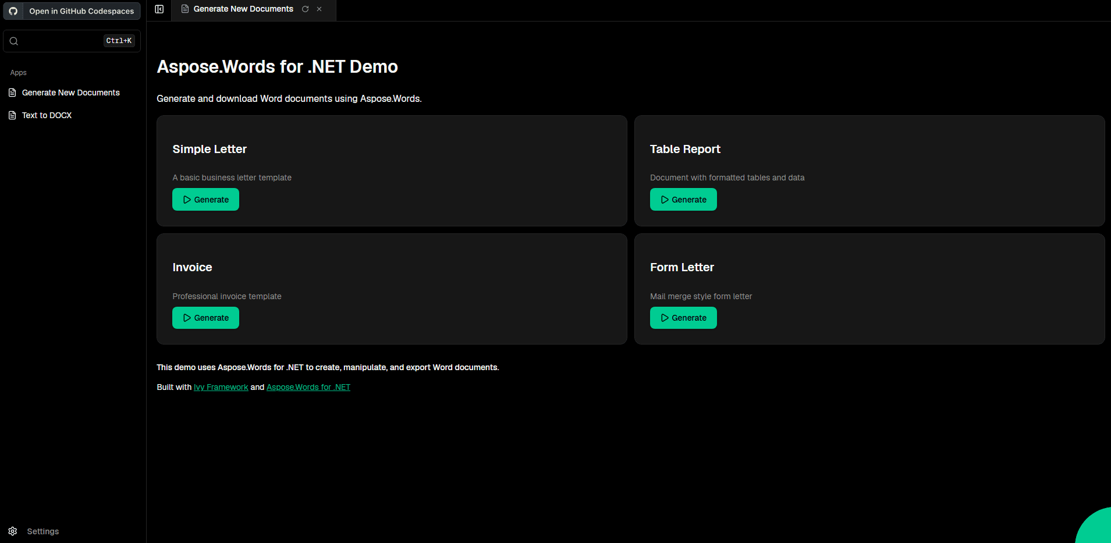Generate the Form Letter document
This screenshot has width=1111, height=543.
click(x=683, y=318)
